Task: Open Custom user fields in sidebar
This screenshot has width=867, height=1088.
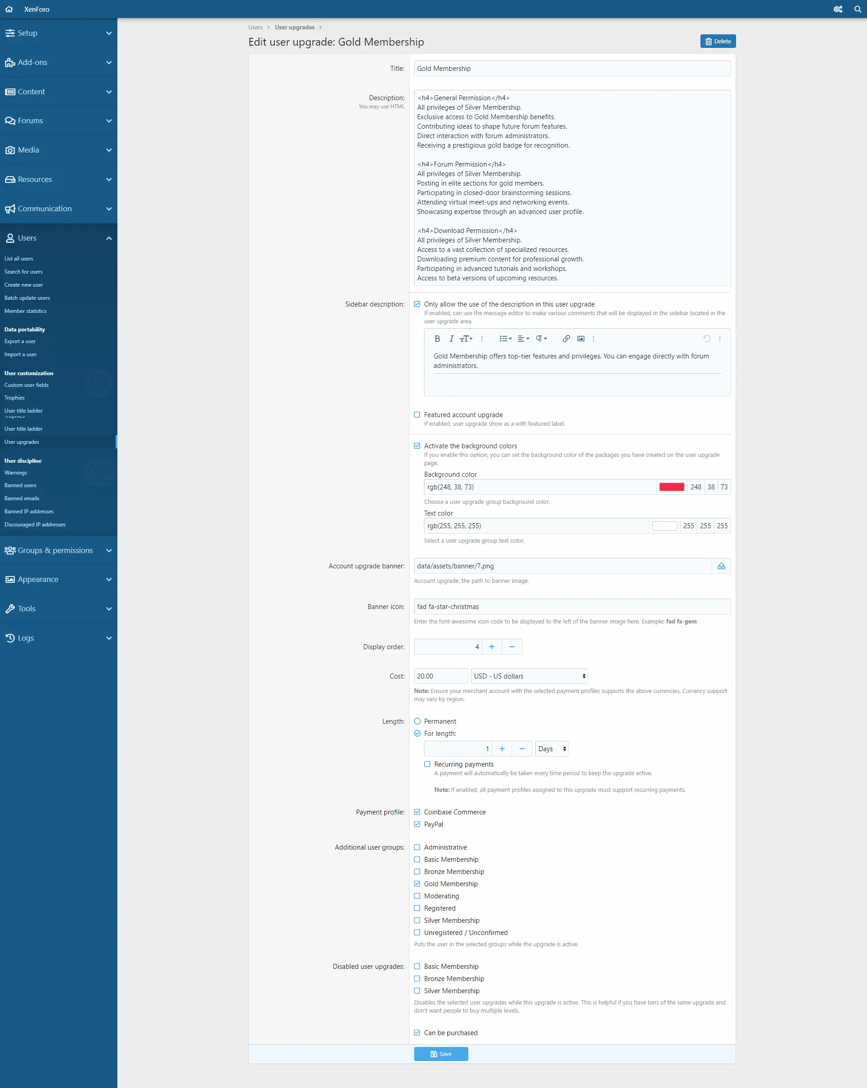Action: coord(26,385)
